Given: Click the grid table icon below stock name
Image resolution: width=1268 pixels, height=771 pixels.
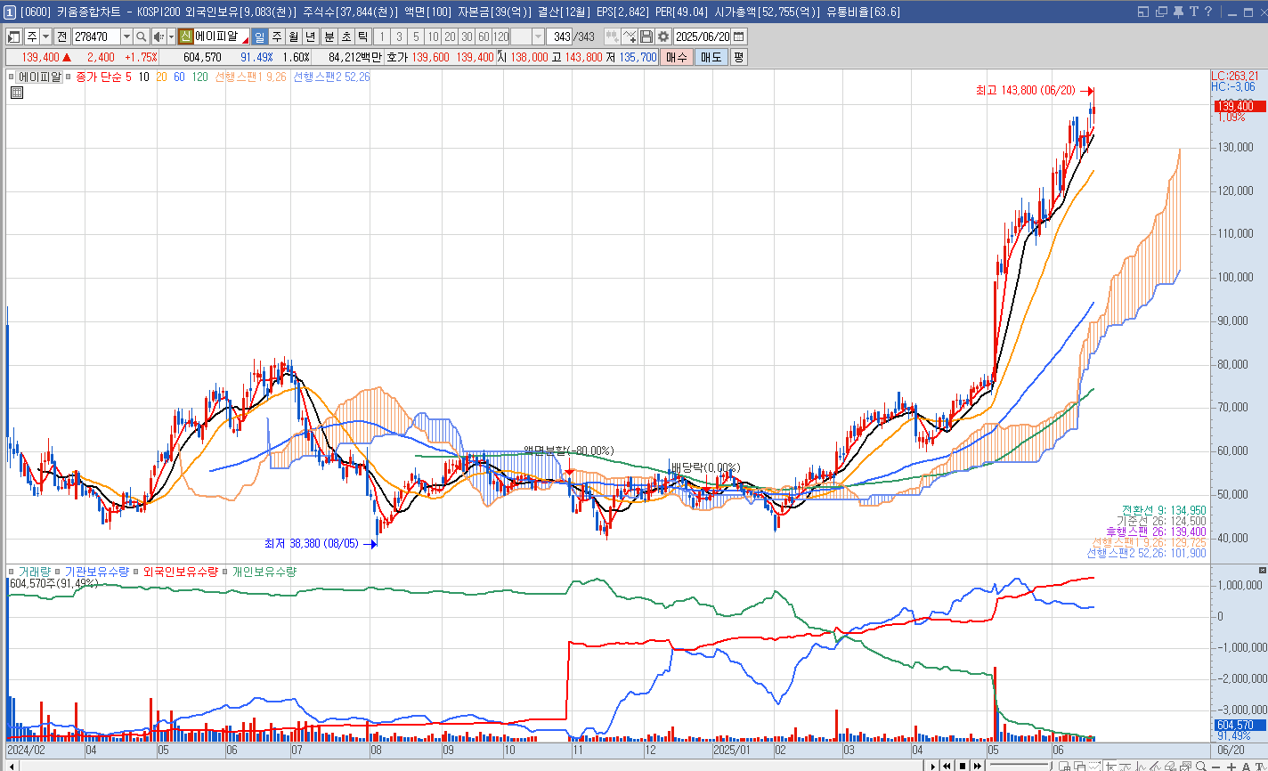Looking at the screenshot, I should tap(17, 92).
